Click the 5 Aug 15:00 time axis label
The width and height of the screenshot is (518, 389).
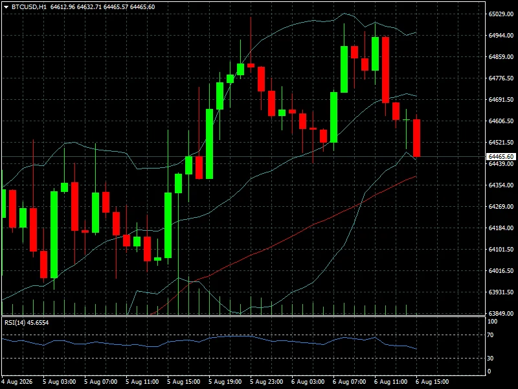pos(184,382)
